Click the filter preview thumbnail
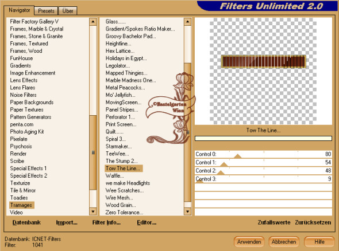This screenshot has height=251, width=339. point(263,71)
